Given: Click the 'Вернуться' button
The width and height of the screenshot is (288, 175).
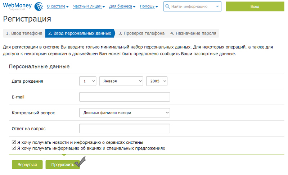Looking at the screenshot, I should (x=27, y=165).
